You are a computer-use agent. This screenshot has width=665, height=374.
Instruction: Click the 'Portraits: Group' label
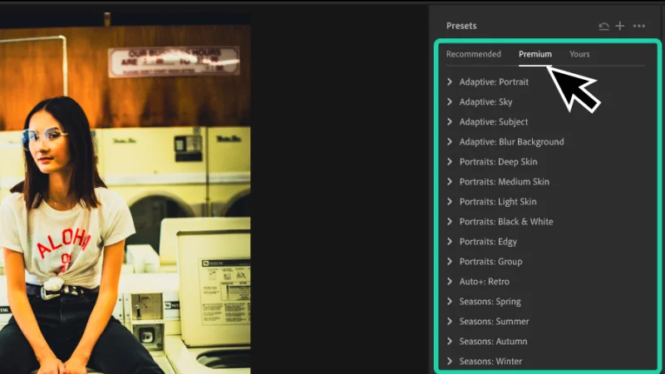(x=490, y=262)
